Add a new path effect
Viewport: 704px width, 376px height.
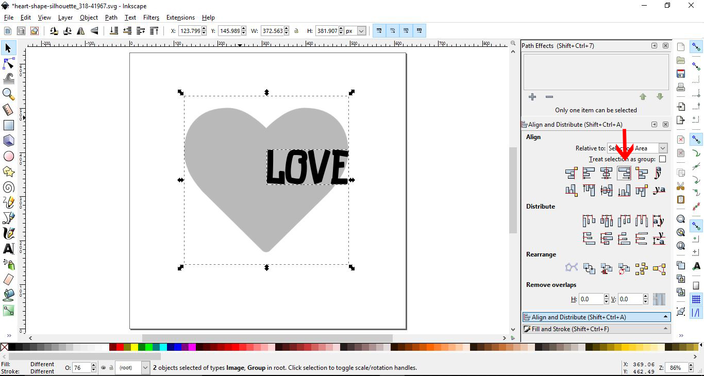pyautogui.click(x=532, y=97)
